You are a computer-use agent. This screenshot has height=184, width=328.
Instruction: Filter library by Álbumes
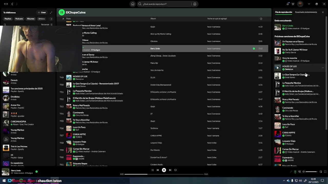tap(30, 19)
